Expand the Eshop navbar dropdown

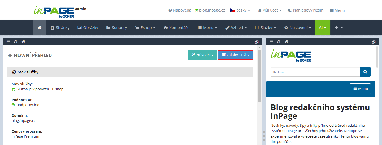pos(145,28)
